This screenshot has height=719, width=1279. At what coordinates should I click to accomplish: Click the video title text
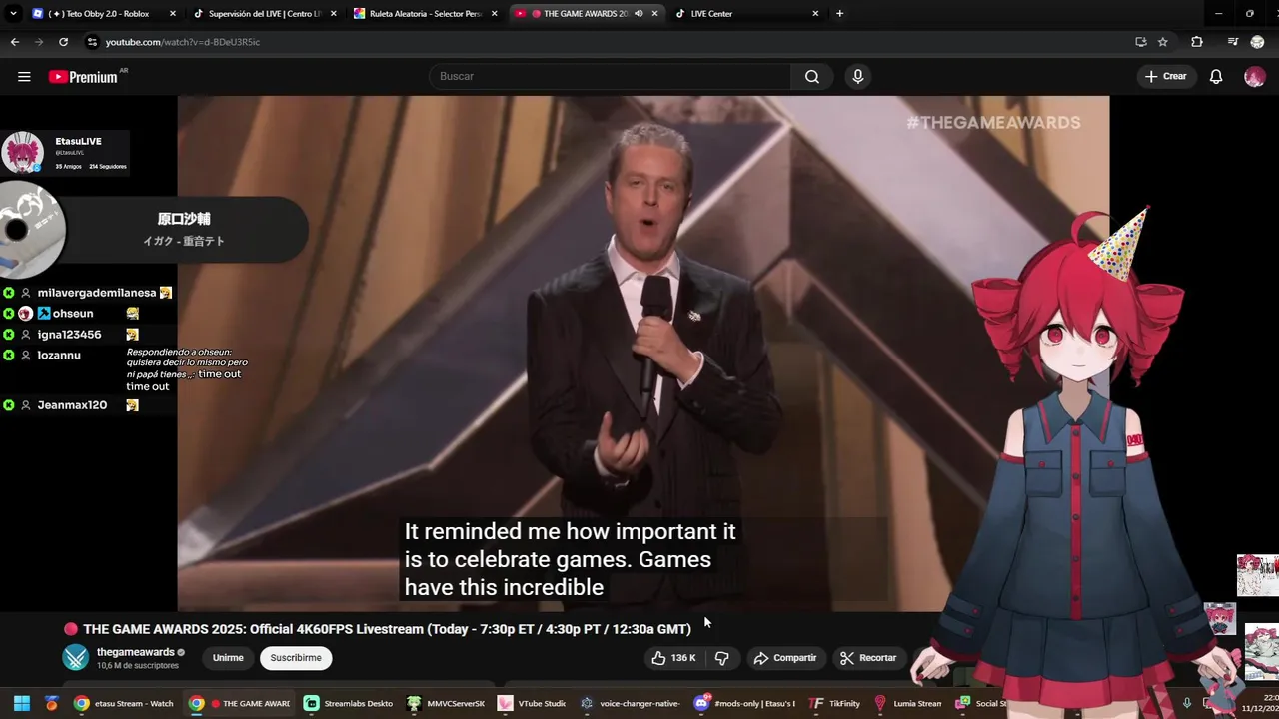[387, 629]
